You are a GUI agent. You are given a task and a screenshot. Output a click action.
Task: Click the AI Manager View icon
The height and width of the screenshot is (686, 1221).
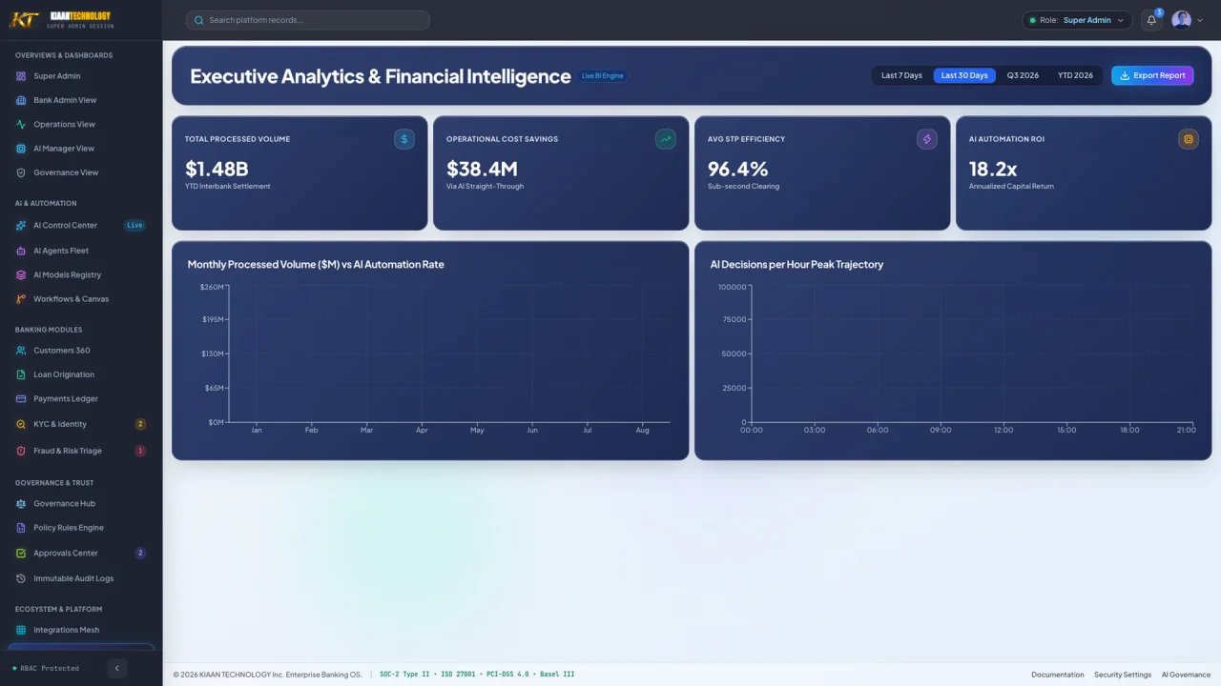click(21, 149)
